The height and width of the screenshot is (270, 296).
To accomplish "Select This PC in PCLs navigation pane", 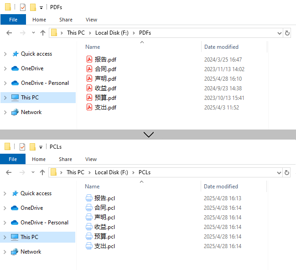I will coord(29,237).
